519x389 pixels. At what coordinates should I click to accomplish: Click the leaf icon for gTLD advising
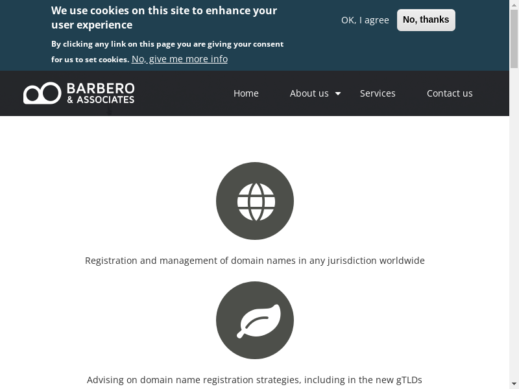click(x=255, y=320)
